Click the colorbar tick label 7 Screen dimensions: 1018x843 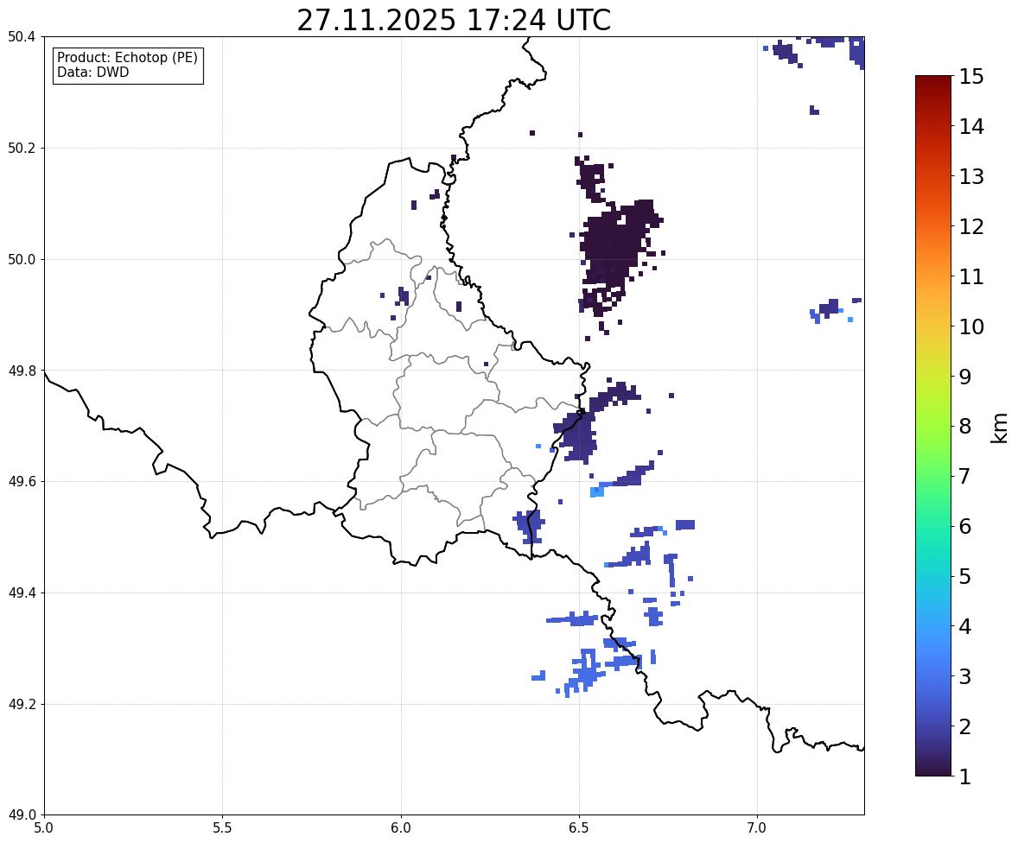tap(964, 476)
